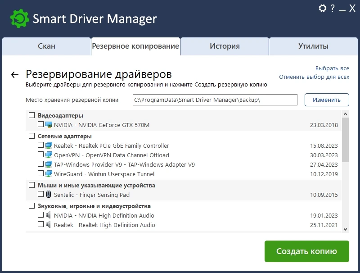Select the TAP-Windows Adapter V9 row text
Screen dimensions: 360x273
point(124,164)
